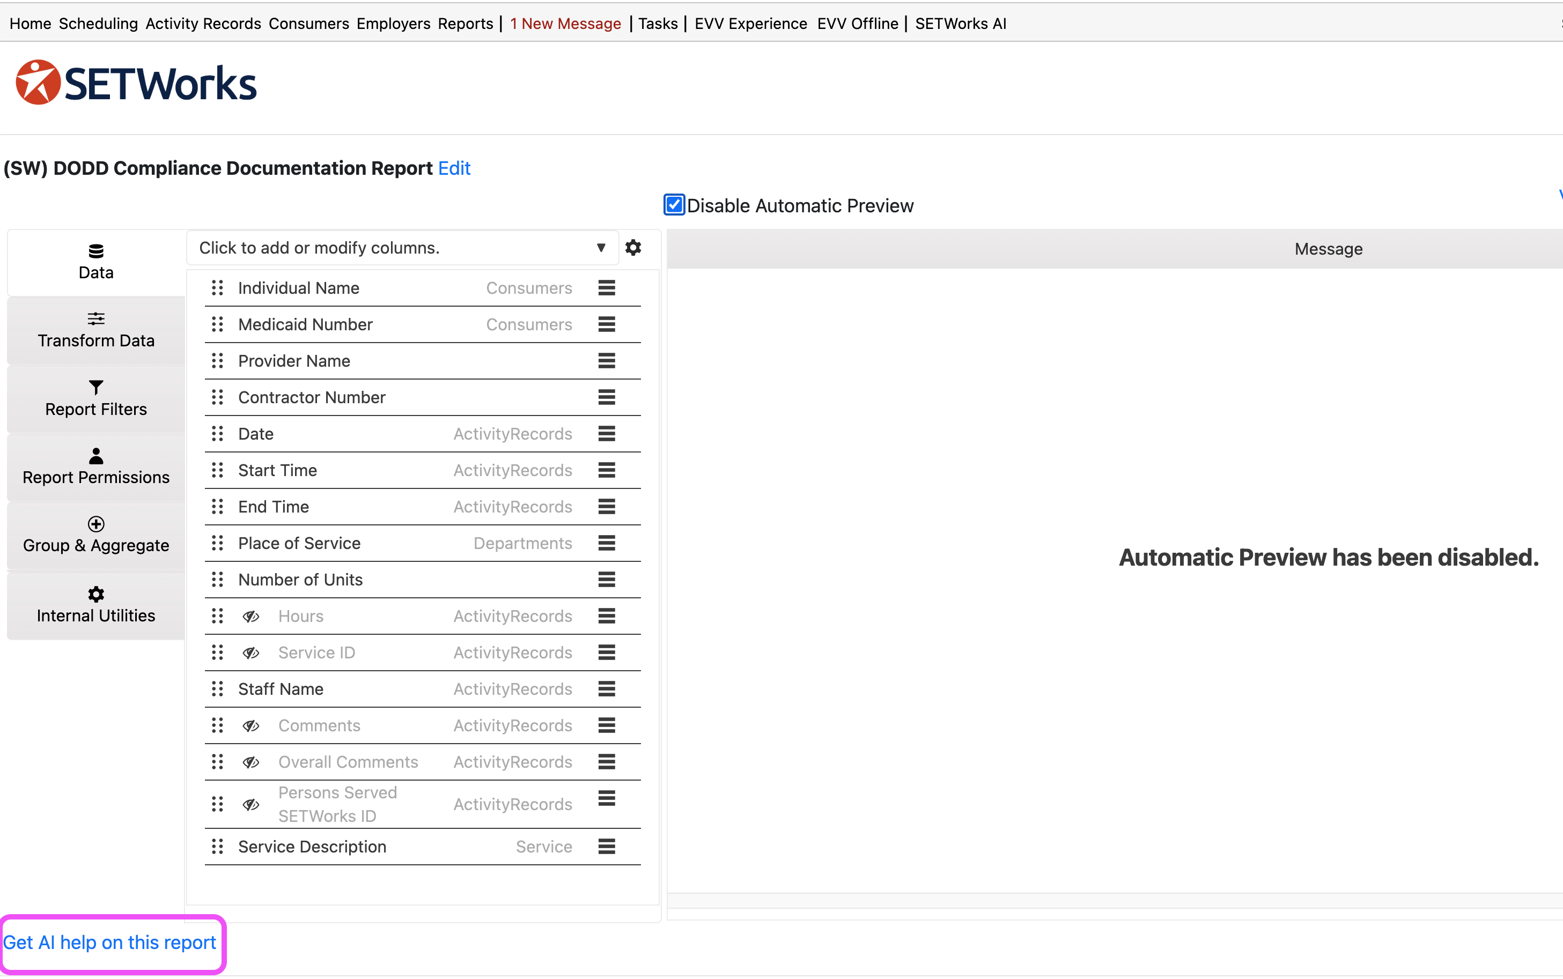Open Activity Records menu in top navigation
The image size is (1563, 979).
[203, 23]
